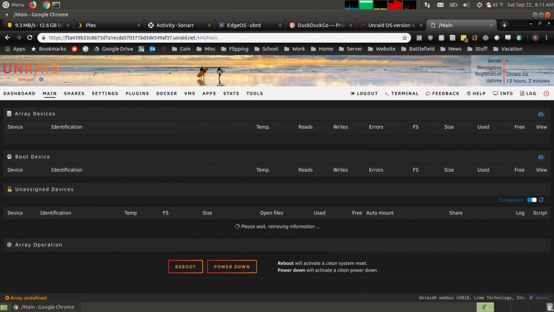Click the Chrome back arrow

tap(7, 38)
